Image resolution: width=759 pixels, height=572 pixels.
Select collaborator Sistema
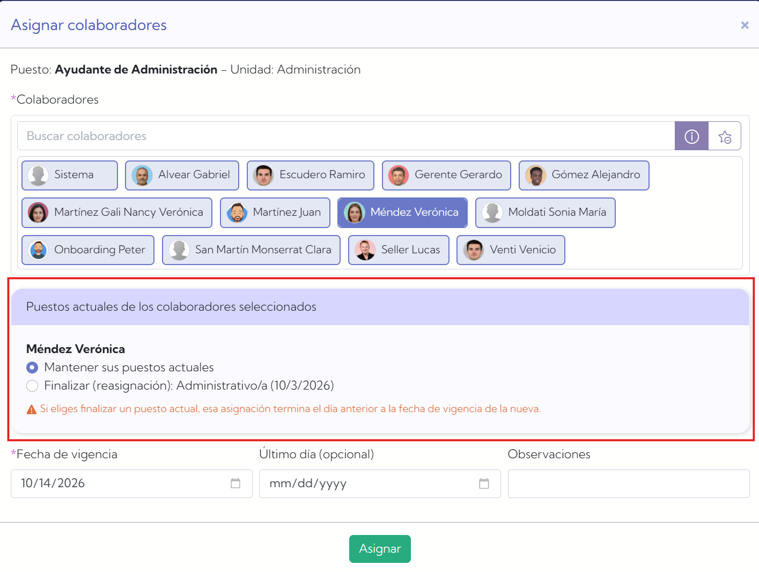pyautogui.click(x=70, y=175)
